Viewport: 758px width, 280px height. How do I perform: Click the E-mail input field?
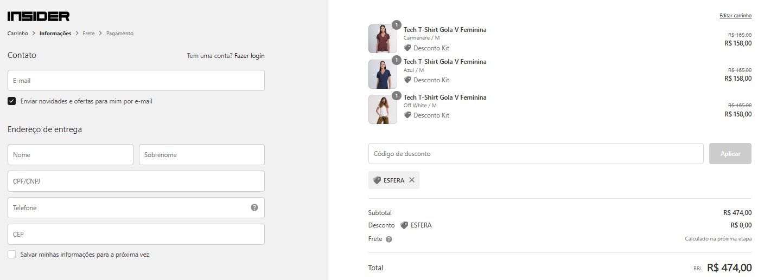pos(136,80)
